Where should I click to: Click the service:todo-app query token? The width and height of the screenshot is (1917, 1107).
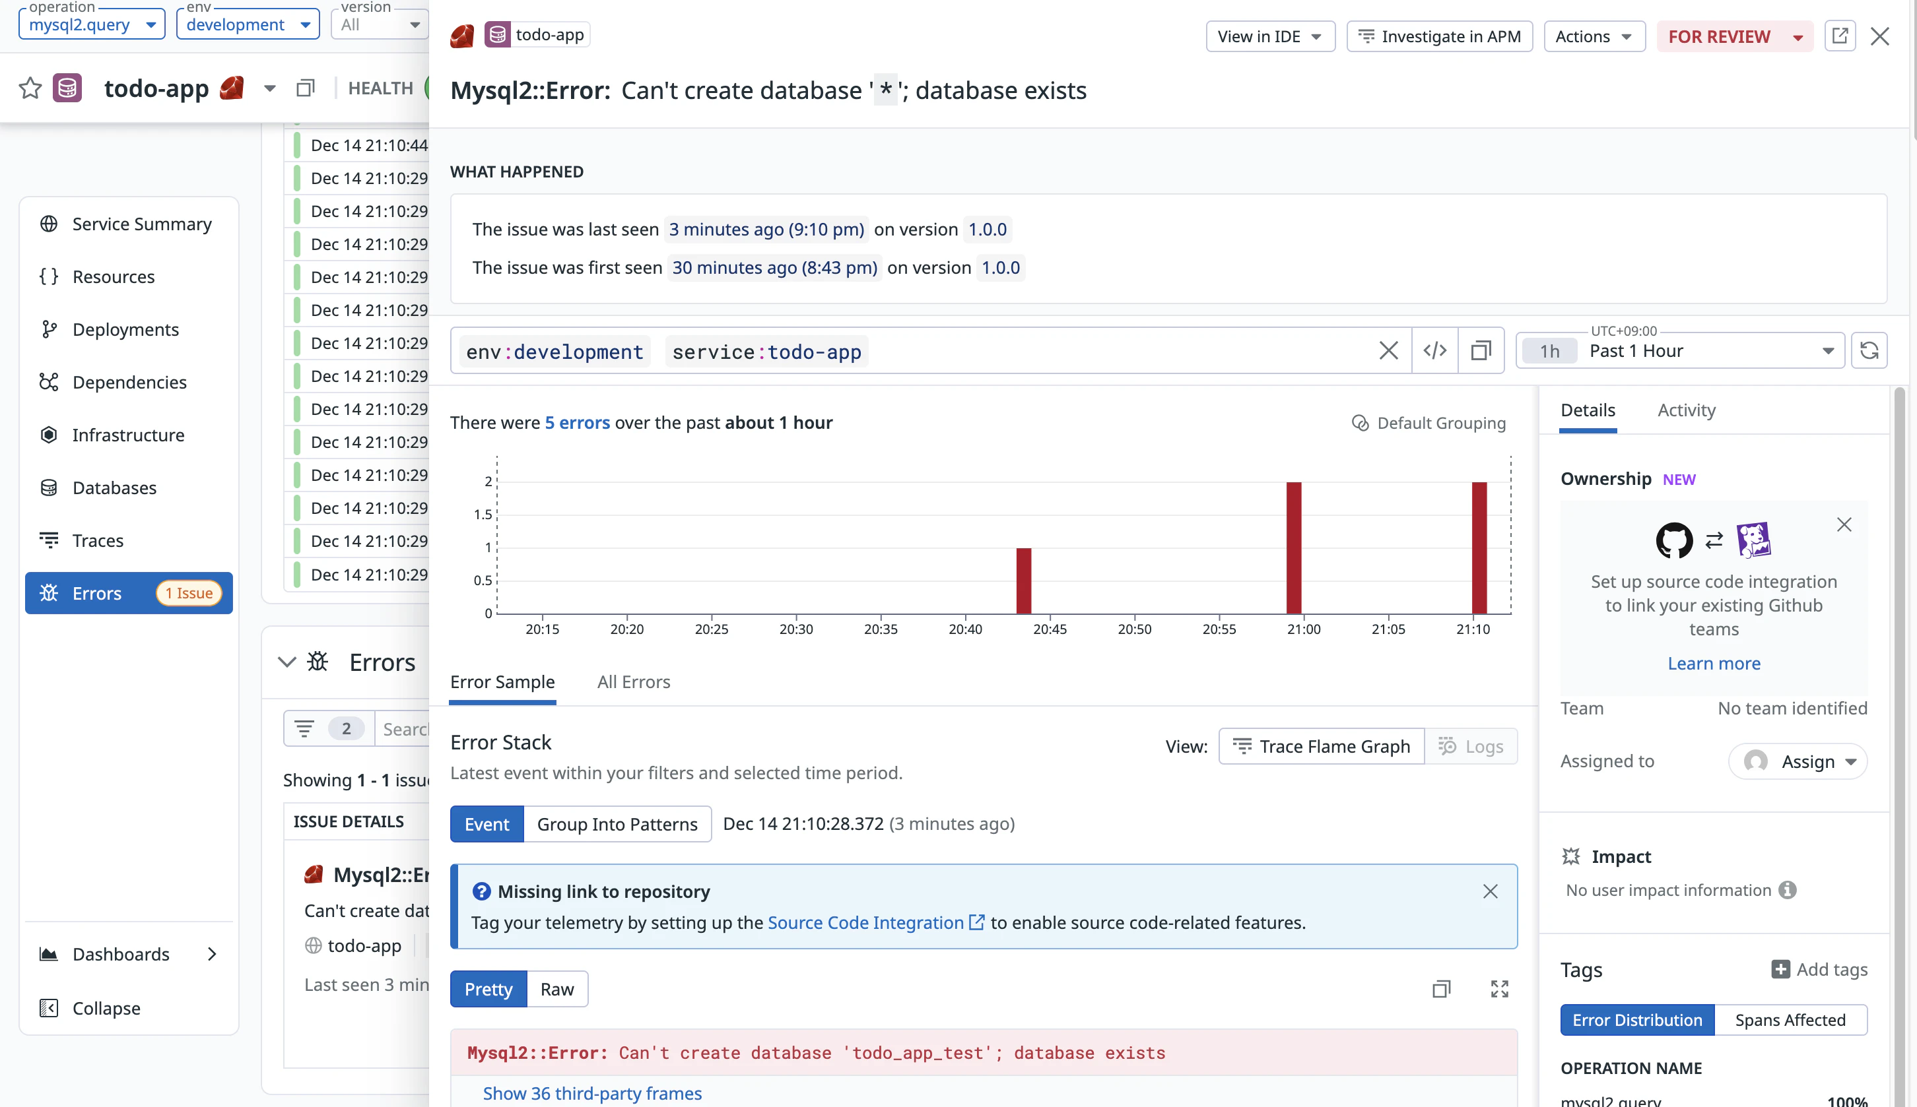[x=767, y=351]
